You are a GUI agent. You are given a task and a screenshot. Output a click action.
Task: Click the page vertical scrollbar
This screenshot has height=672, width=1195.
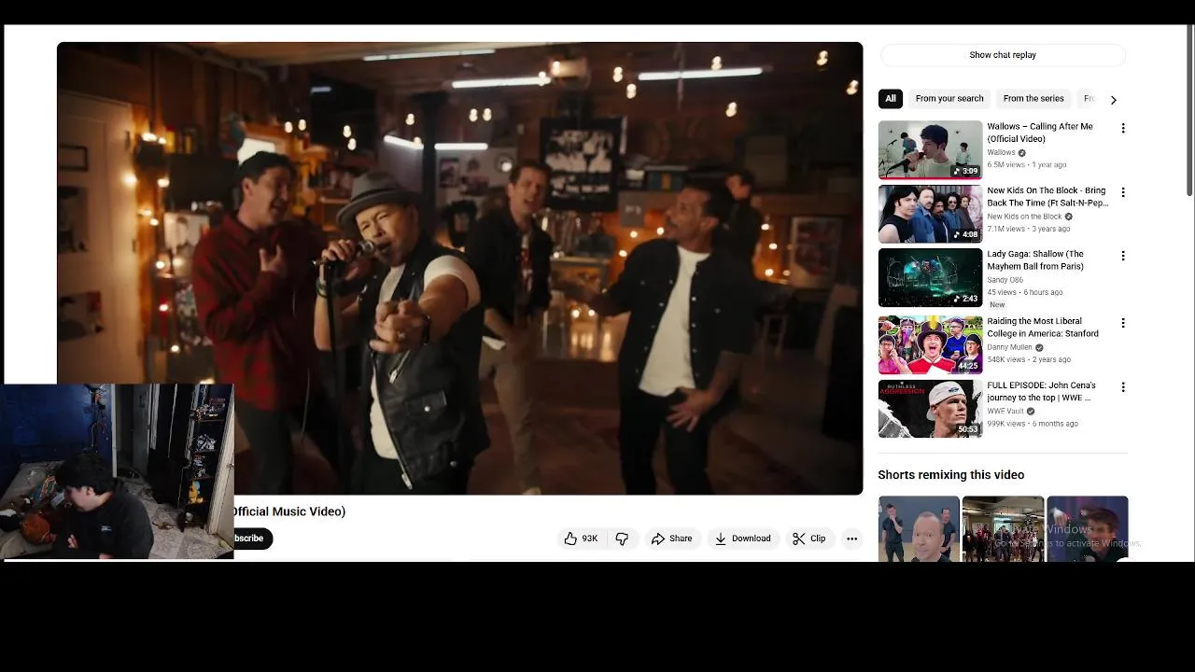(1189, 112)
